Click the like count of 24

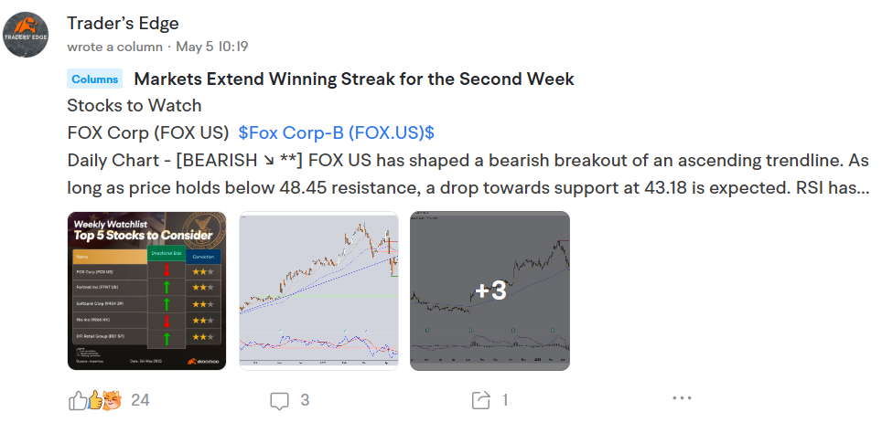(x=140, y=401)
